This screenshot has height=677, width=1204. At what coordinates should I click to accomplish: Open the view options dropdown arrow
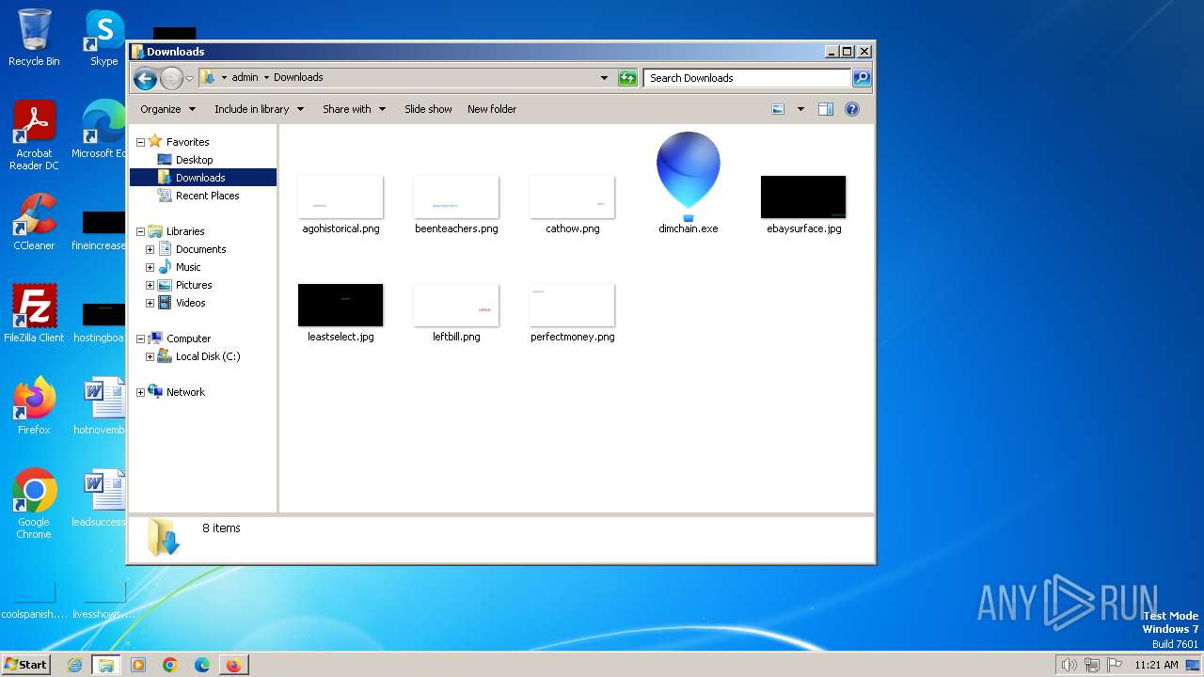(800, 109)
